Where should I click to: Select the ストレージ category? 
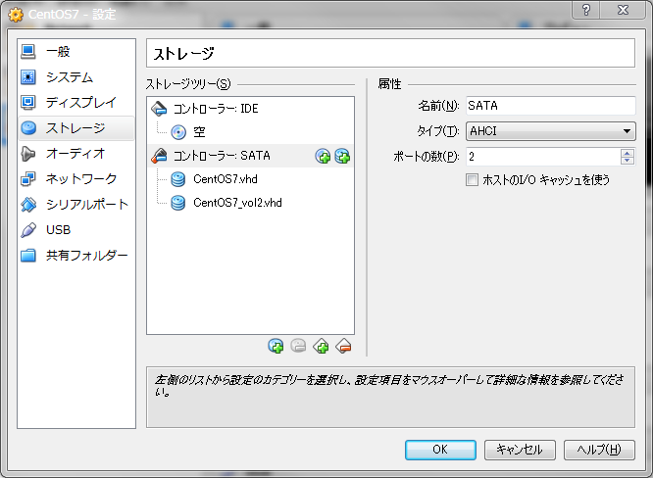tap(76, 128)
